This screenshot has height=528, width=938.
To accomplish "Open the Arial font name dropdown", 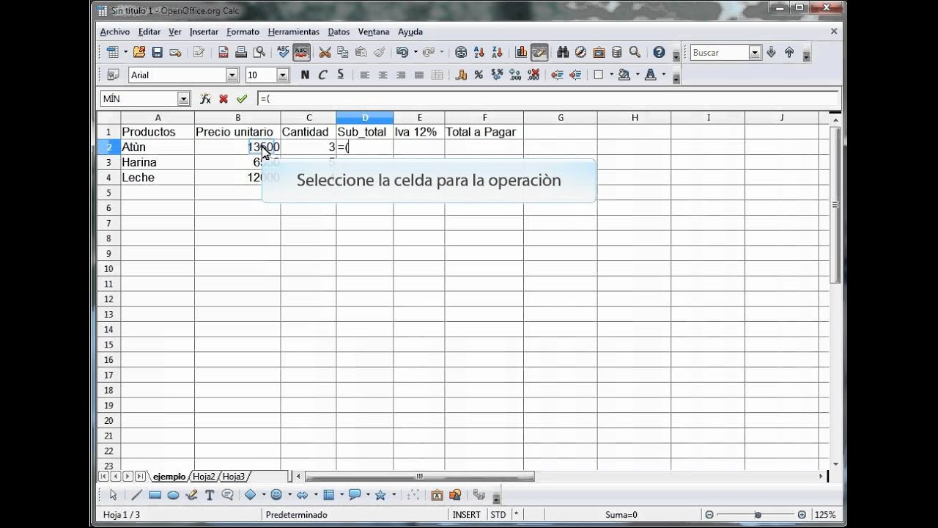I will pyautogui.click(x=232, y=75).
